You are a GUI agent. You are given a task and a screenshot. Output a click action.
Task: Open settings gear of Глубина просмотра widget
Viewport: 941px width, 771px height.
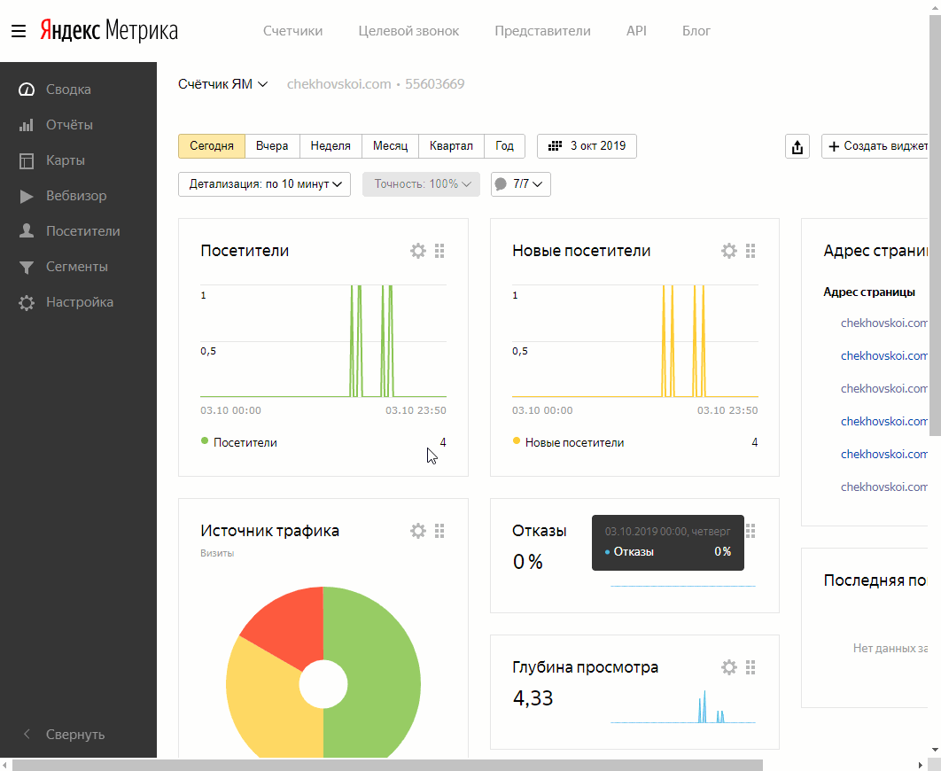point(728,667)
